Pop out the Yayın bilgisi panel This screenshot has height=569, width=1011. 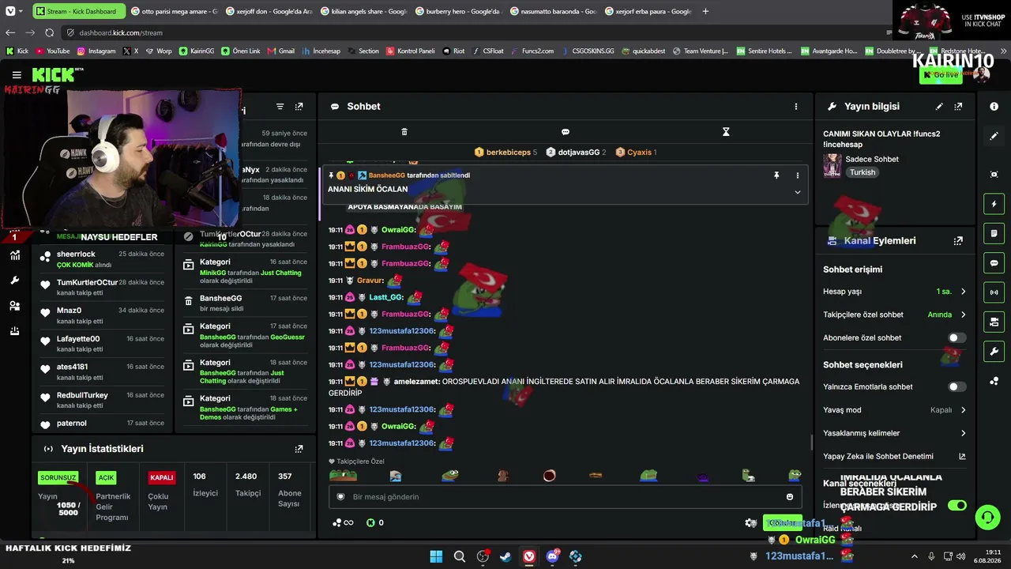[x=958, y=107]
